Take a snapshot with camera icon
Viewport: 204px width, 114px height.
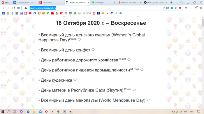(168, 8)
